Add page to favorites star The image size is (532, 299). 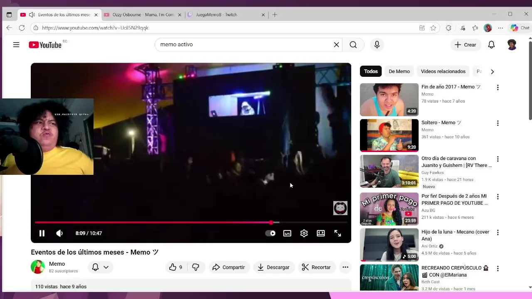(x=433, y=28)
